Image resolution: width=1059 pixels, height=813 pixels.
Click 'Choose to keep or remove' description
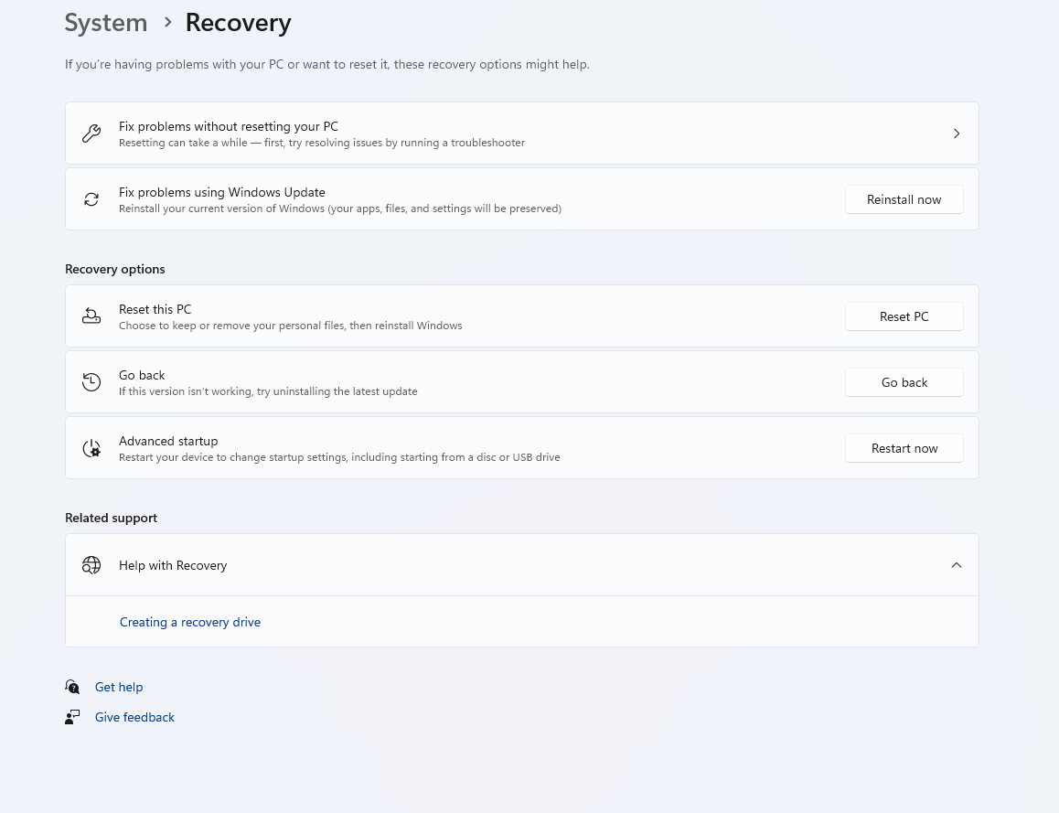coord(291,326)
